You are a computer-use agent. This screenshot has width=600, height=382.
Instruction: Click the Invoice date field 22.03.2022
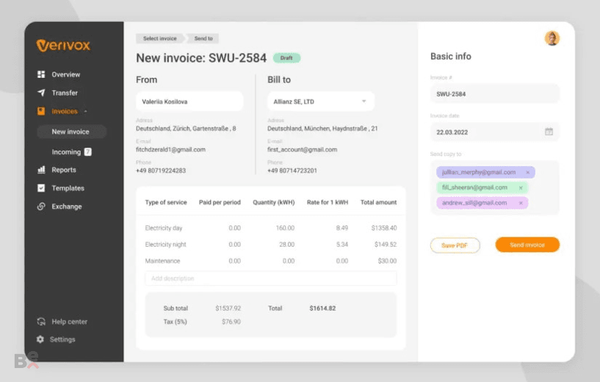coord(495,132)
